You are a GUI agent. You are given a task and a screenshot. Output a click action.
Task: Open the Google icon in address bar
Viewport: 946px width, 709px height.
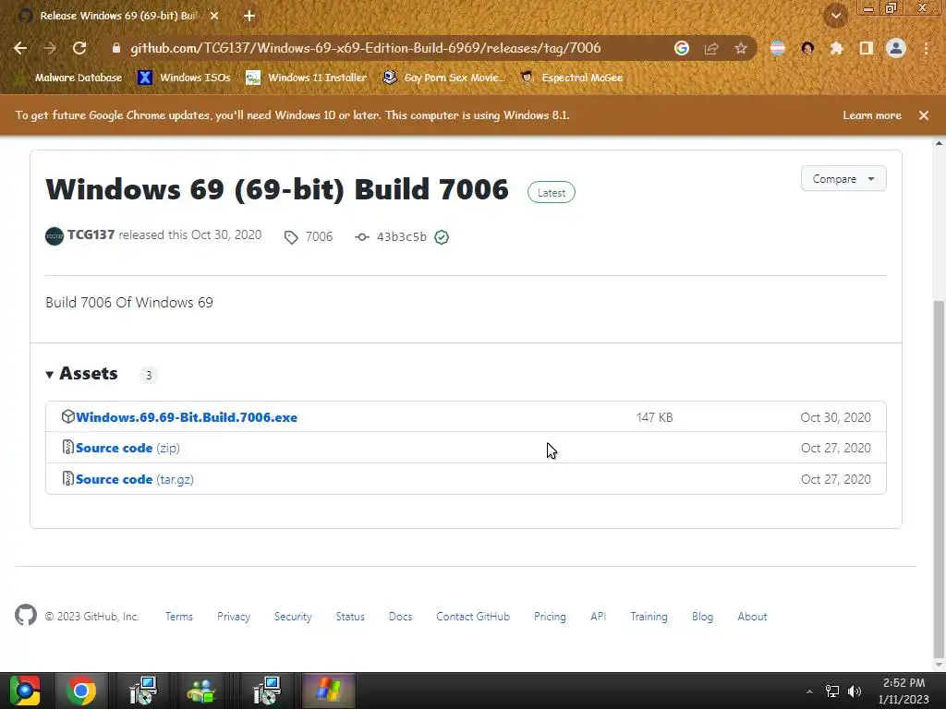tap(682, 48)
